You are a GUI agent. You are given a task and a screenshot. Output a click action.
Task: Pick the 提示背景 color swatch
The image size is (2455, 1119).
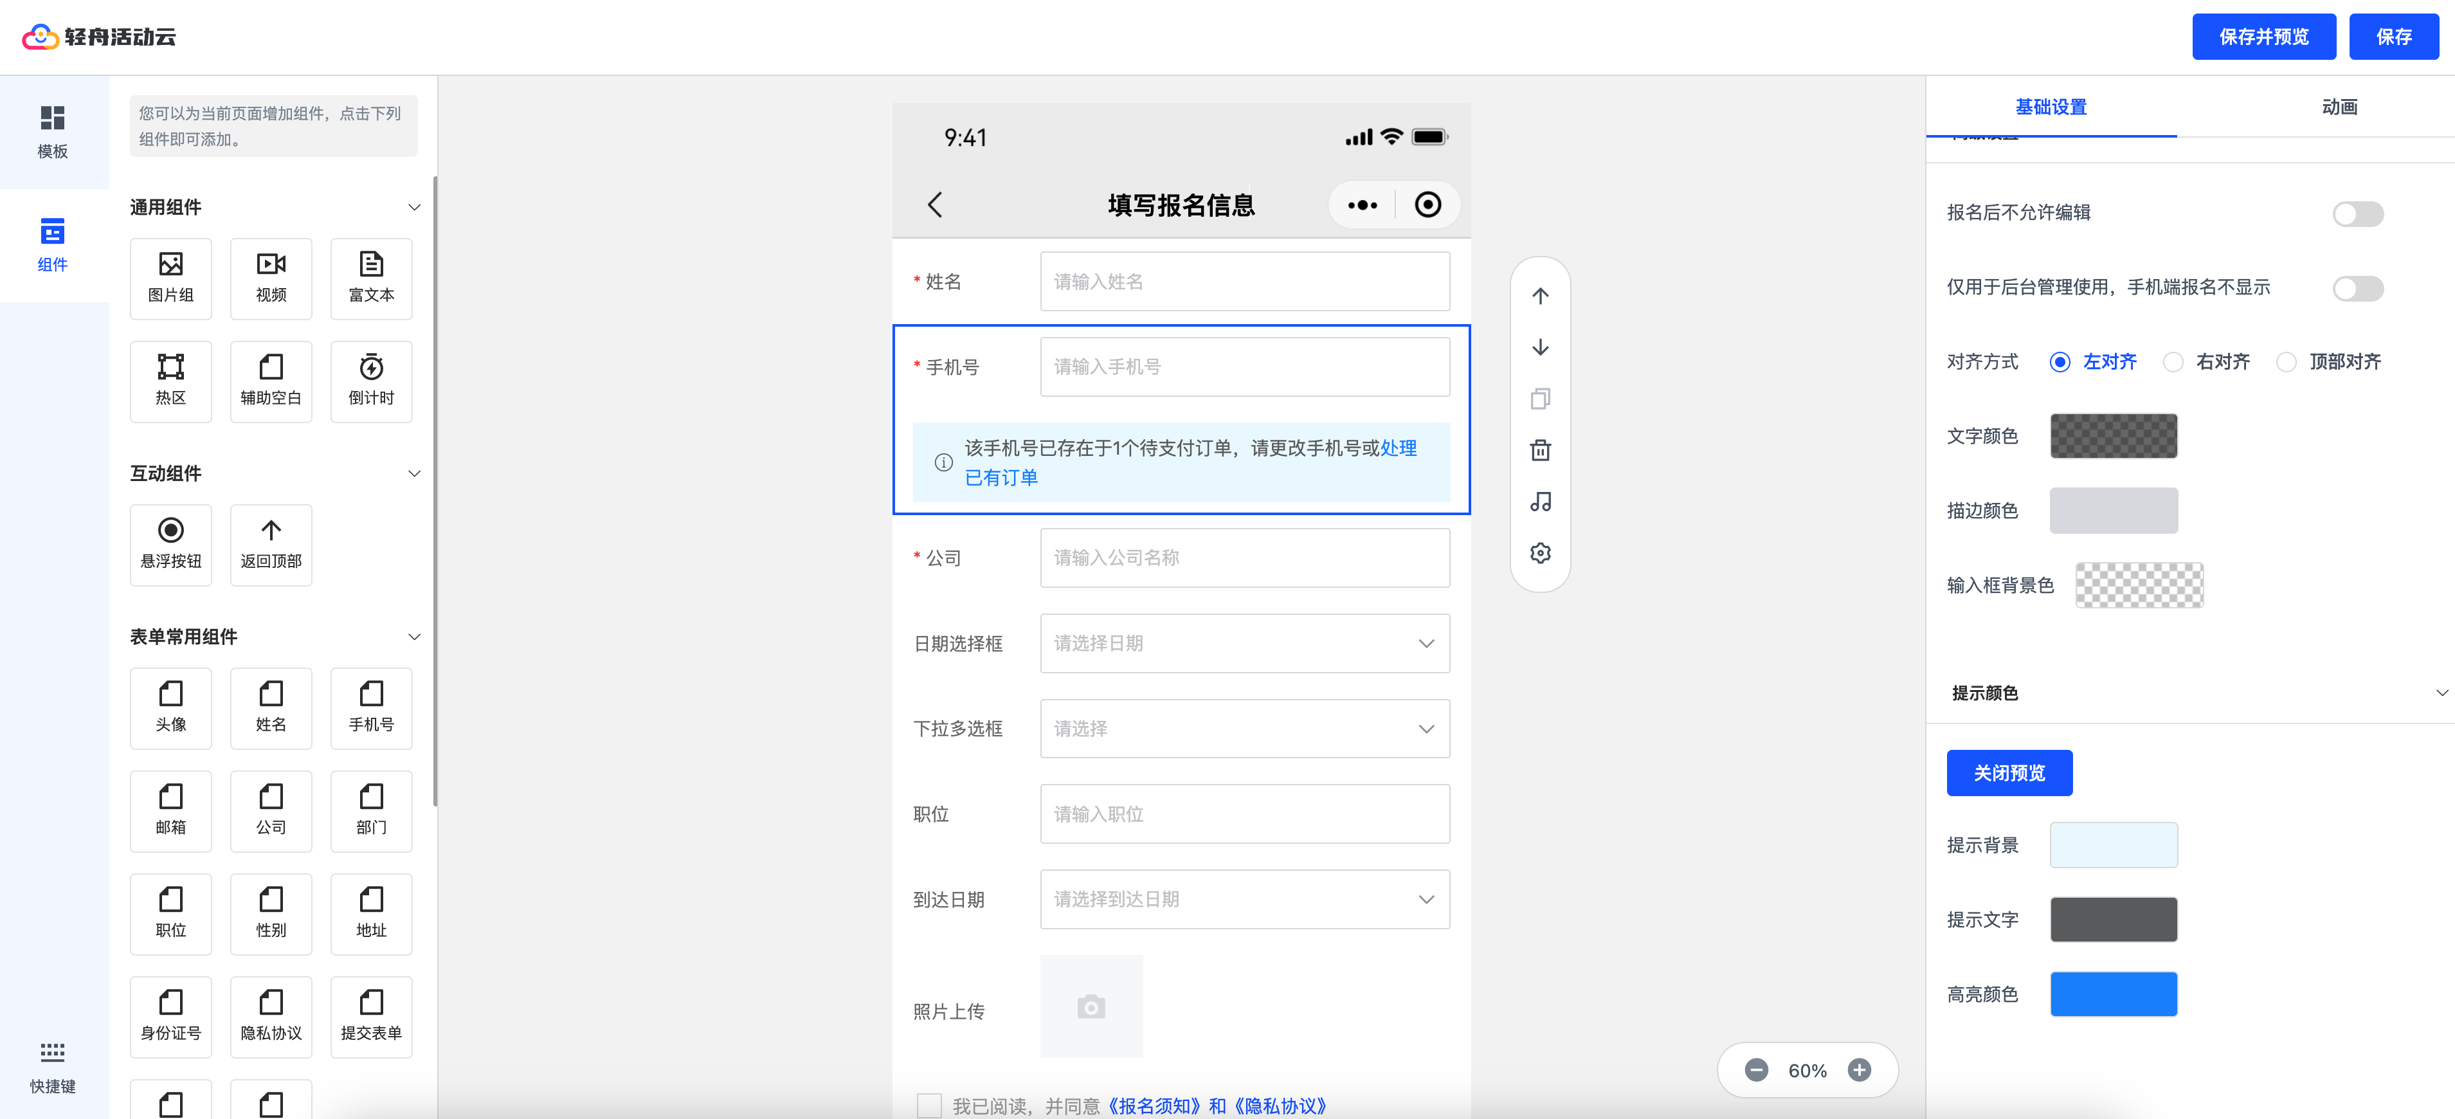[2113, 844]
